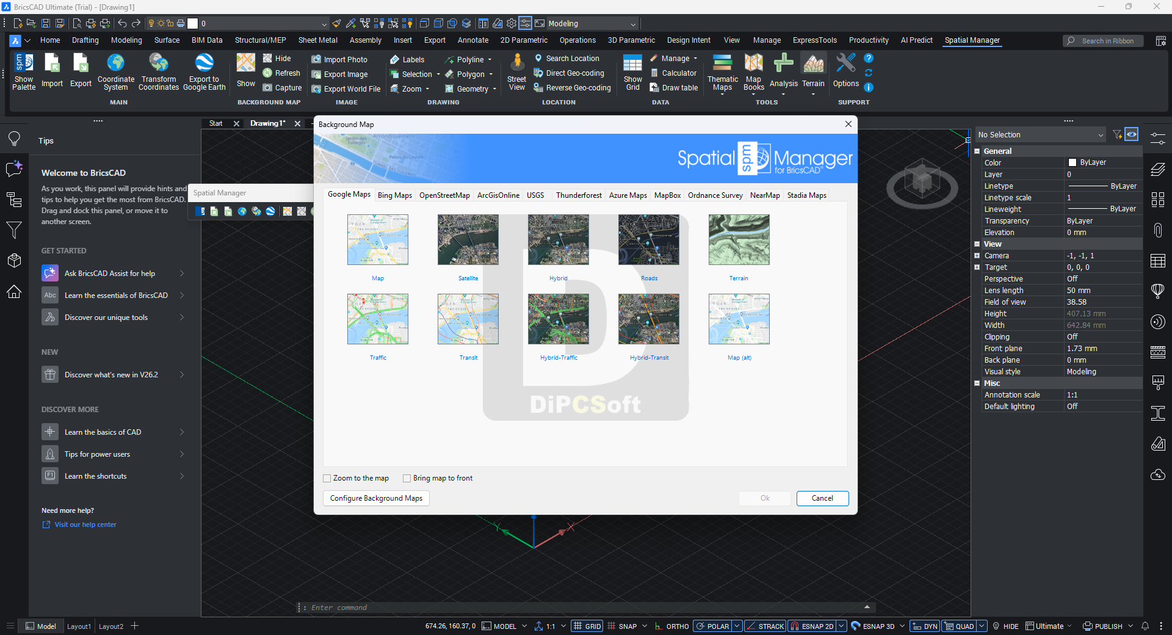
Task: Click Search Location tool
Action: [x=566, y=58]
